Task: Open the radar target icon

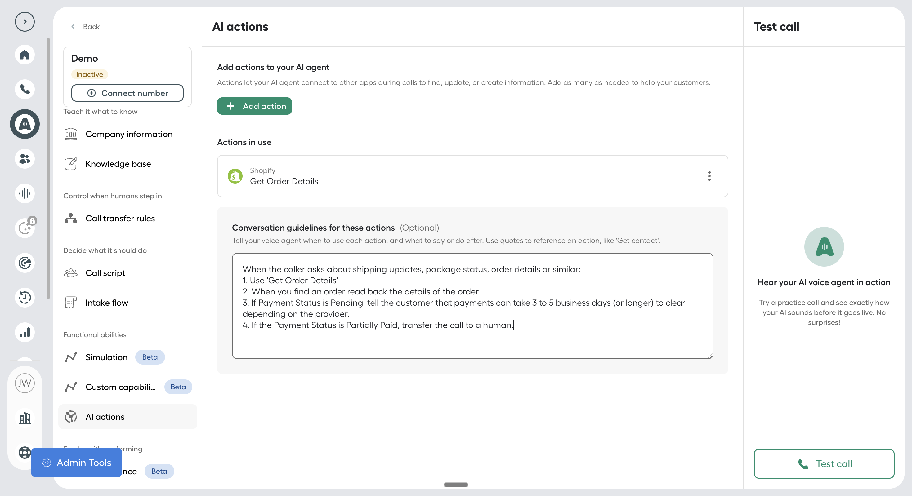Action: tap(25, 263)
